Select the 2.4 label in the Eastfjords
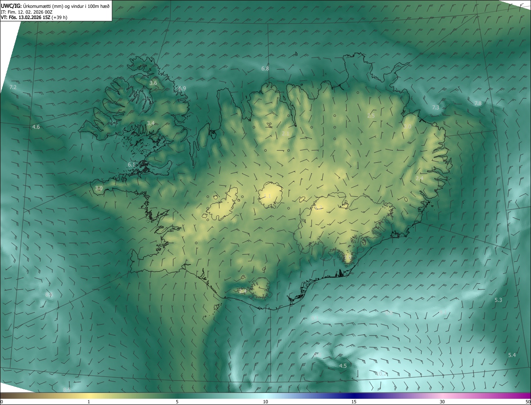The width and height of the screenshot is (531, 405). (x=419, y=178)
